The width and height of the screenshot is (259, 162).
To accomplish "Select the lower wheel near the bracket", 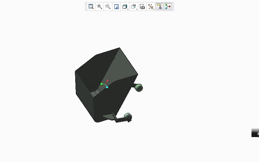I will (x=128, y=117).
